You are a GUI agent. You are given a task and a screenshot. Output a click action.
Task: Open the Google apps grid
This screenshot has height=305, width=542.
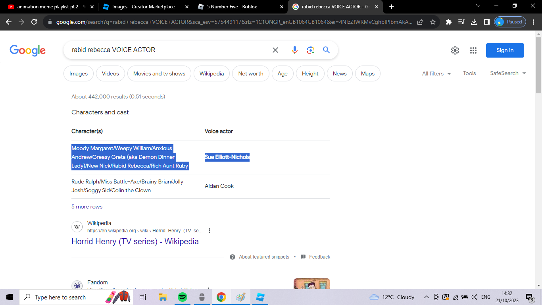point(473,50)
